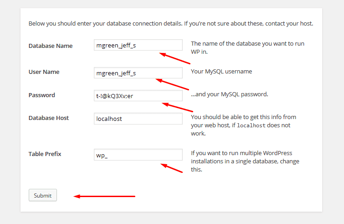344x224 pixels.
Task: Select the Database Host input containing localhost
Action: click(138, 119)
